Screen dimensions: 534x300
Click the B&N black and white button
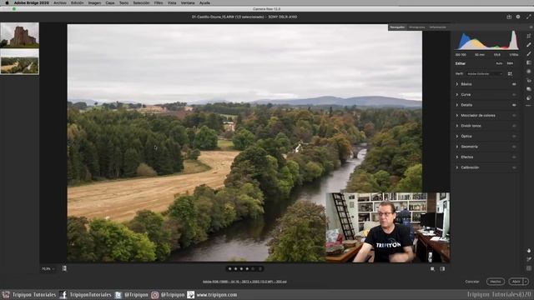point(510,63)
